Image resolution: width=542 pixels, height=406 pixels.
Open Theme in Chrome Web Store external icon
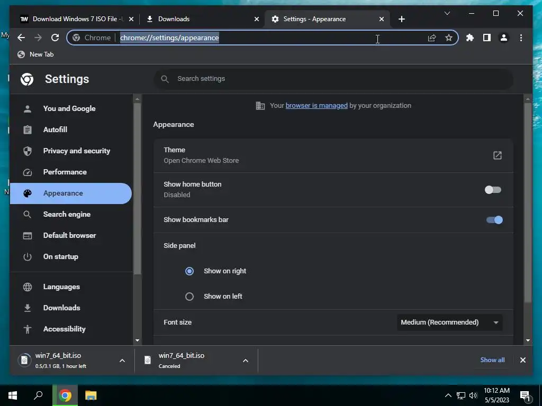click(497, 155)
